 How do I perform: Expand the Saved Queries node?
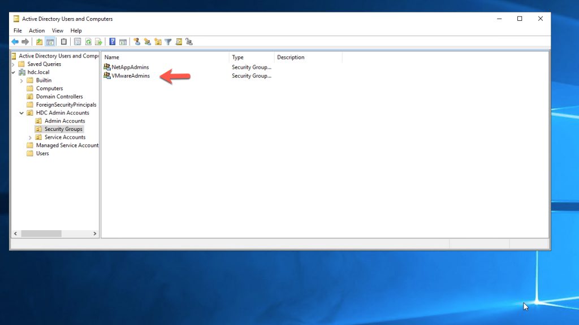(14, 64)
